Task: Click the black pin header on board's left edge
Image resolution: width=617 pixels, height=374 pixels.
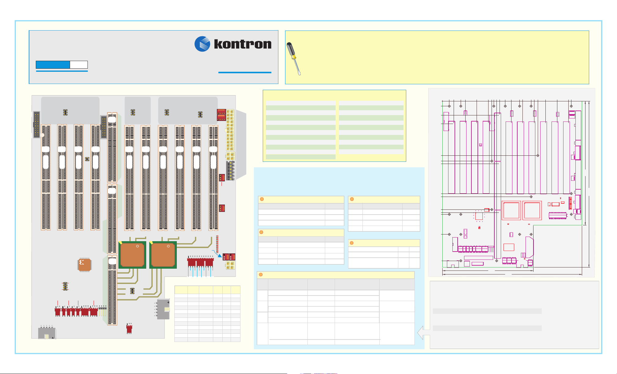Action: (36, 124)
